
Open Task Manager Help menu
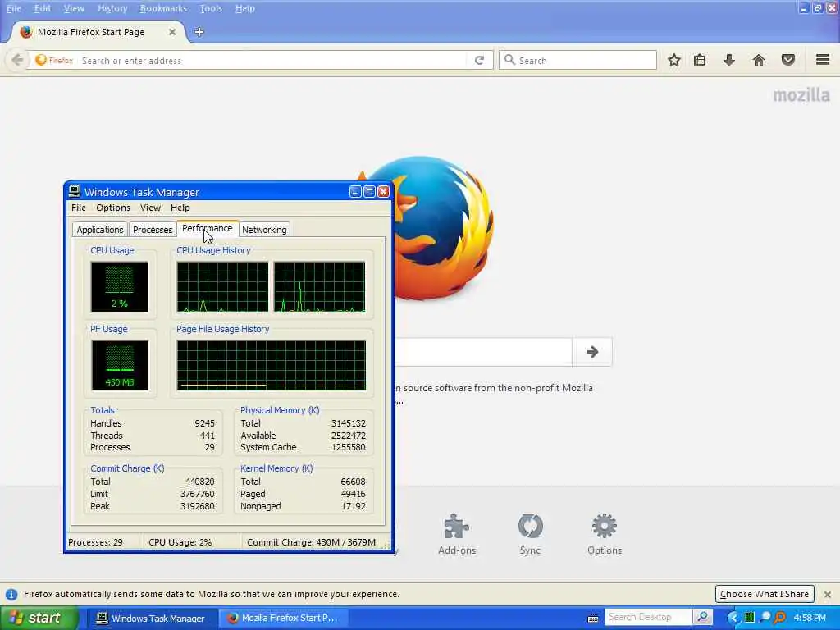[x=180, y=208]
